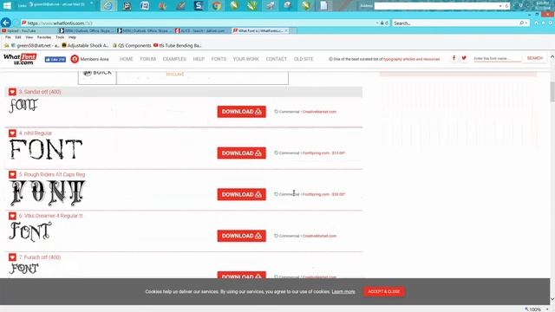Open '6. Viks Dreamer-4 Regular tt' title
555x312 pixels.
50,216
